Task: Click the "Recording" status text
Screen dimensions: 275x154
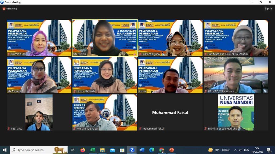Action: click(x=12, y=9)
